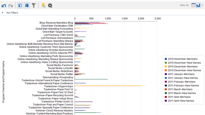
Task: Toggle the layout panel icon
Action: click(x=20, y=5)
